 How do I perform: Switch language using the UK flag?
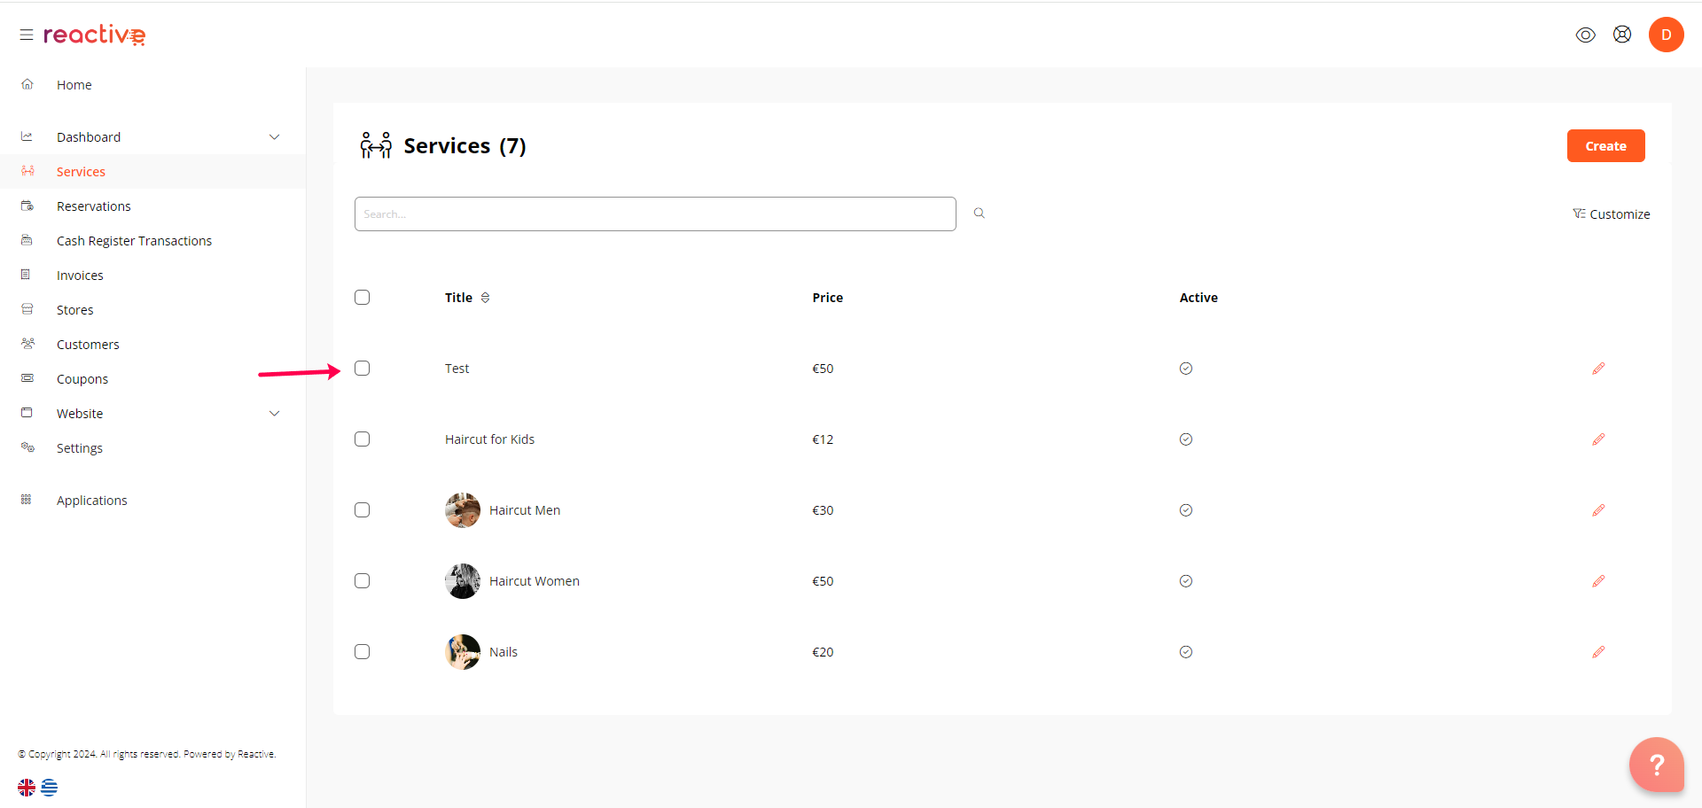[x=27, y=787]
